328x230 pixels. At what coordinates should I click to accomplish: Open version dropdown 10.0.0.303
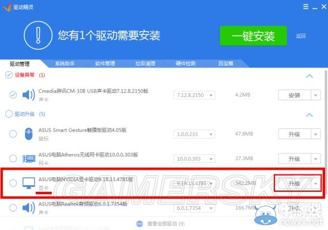(194, 159)
